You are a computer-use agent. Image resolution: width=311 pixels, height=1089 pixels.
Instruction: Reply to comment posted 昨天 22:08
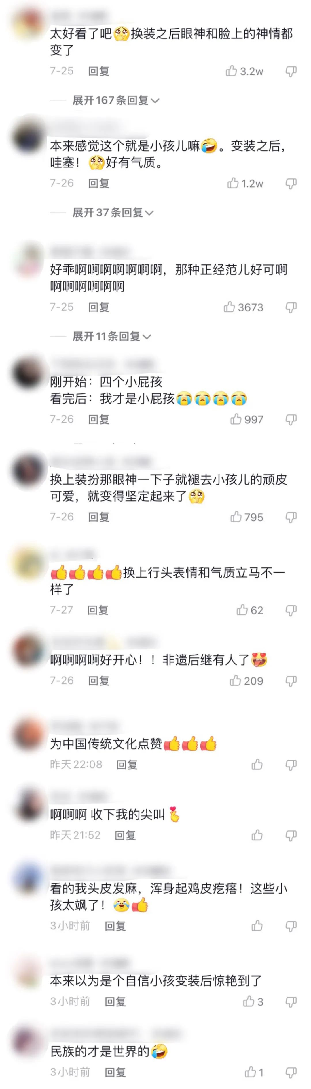127,764
